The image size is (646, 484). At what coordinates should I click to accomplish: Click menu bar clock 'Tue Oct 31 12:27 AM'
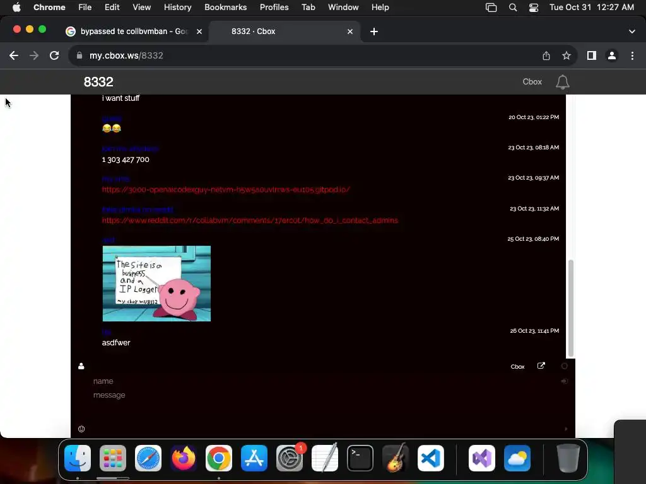[592, 8]
